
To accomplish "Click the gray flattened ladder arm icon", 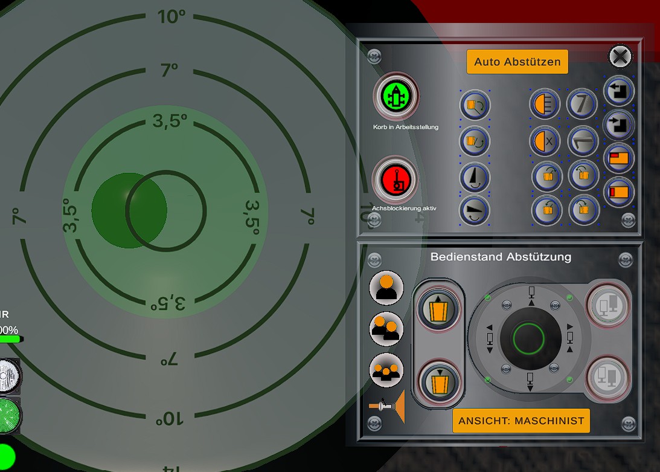I will (x=583, y=141).
